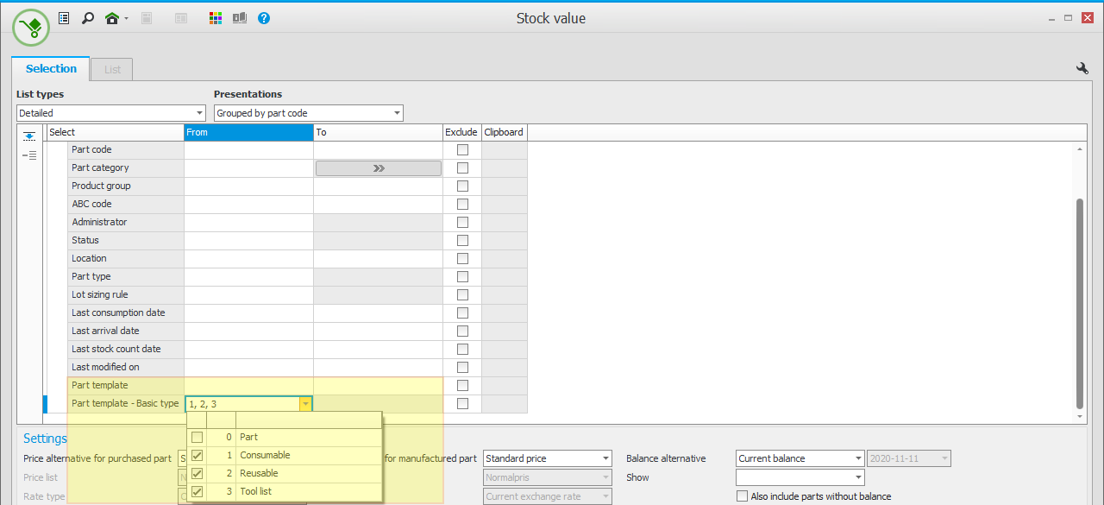Click the green stock cart logo icon
The image size is (1104, 505).
point(31,27)
